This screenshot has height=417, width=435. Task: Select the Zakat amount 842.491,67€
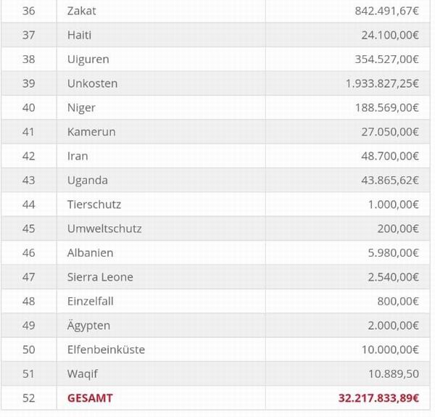[387, 10]
